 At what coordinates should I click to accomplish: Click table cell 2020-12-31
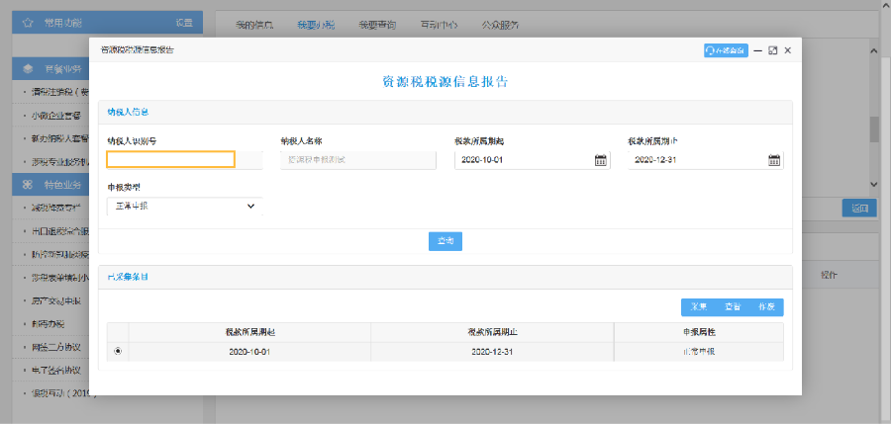[492, 351]
